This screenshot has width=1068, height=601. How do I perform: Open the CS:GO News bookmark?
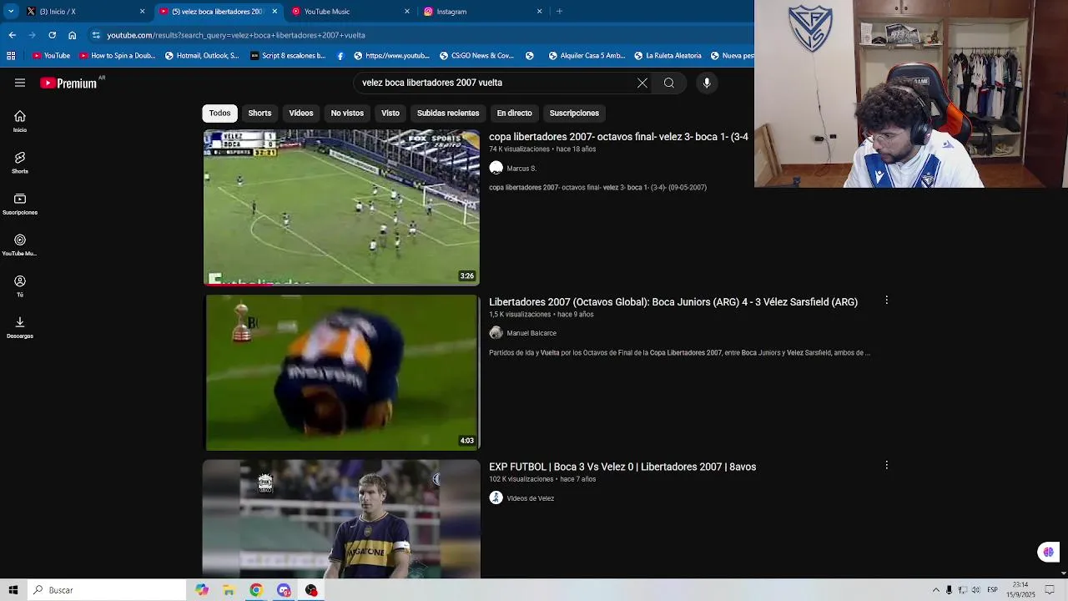[476, 56]
